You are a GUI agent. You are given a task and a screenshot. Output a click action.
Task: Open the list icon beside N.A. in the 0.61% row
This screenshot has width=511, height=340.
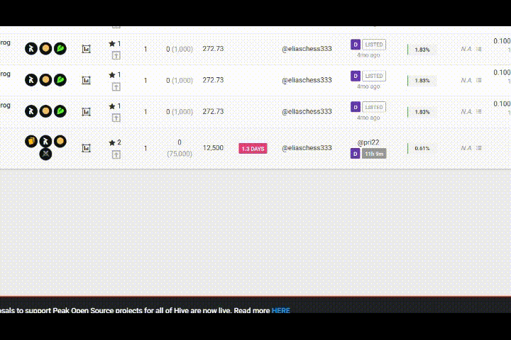[x=479, y=148]
